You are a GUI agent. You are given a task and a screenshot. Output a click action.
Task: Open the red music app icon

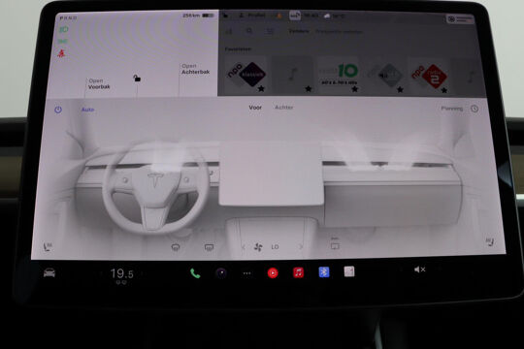(299, 272)
